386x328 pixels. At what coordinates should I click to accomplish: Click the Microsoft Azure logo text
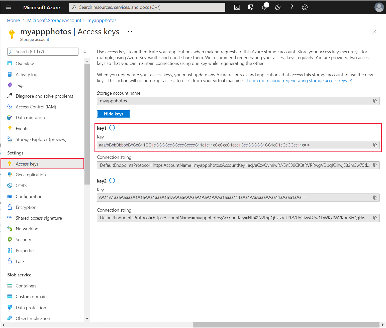coord(42,8)
